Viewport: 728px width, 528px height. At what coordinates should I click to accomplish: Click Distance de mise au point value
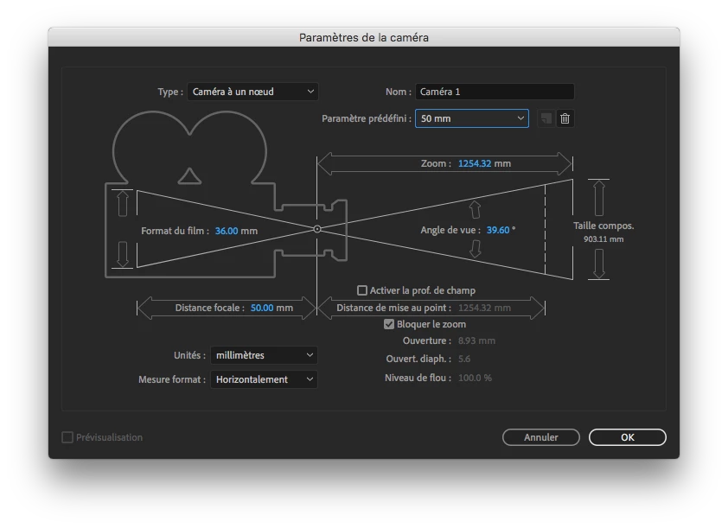[484, 308]
